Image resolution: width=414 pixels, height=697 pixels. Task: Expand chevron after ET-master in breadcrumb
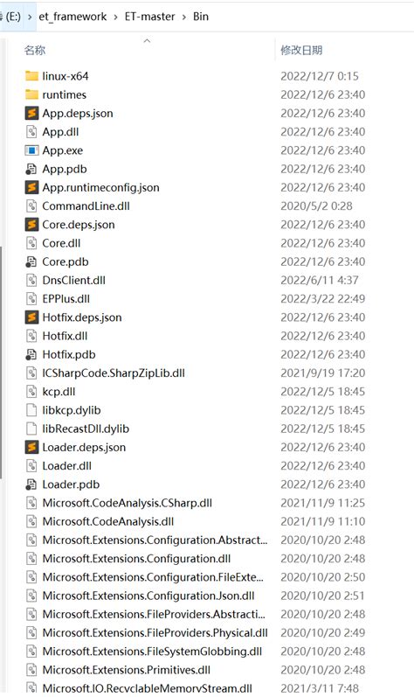pos(184,17)
